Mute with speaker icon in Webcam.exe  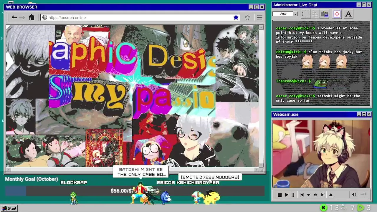(354, 194)
